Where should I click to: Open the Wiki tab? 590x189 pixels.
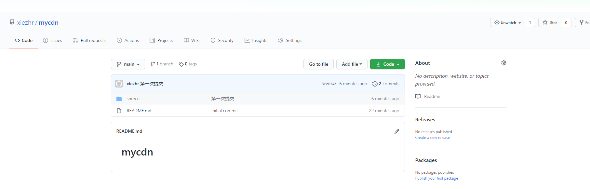pyautogui.click(x=192, y=40)
